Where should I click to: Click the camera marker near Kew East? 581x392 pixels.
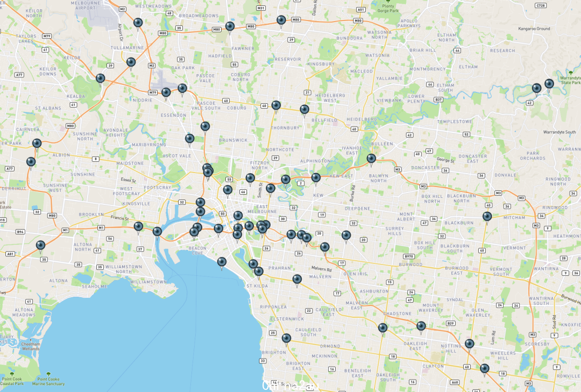pos(316,179)
